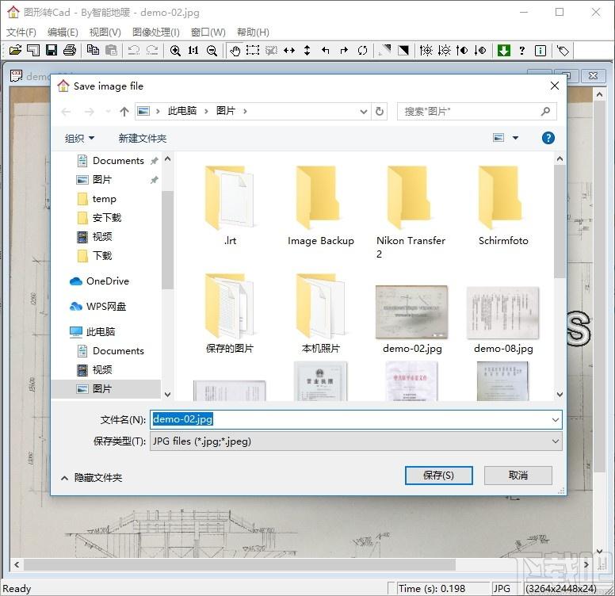This screenshot has width=615, height=596.
Task: Click the zoom in magnifier icon
Action: pos(175,50)
